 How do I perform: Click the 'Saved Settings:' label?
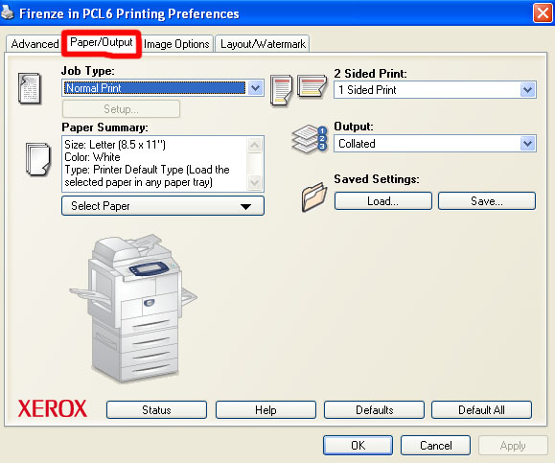click(377, 179)
